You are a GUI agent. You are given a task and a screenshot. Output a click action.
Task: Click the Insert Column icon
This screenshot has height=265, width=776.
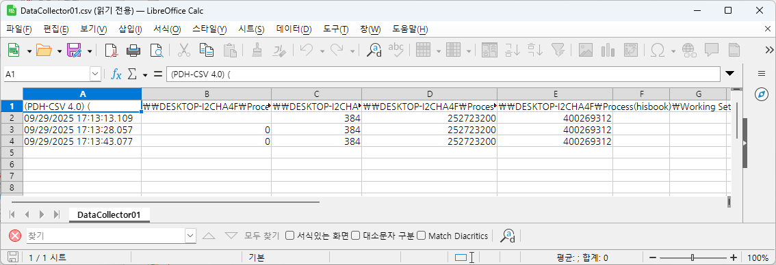pyautogui.click(x=453, y=50)
